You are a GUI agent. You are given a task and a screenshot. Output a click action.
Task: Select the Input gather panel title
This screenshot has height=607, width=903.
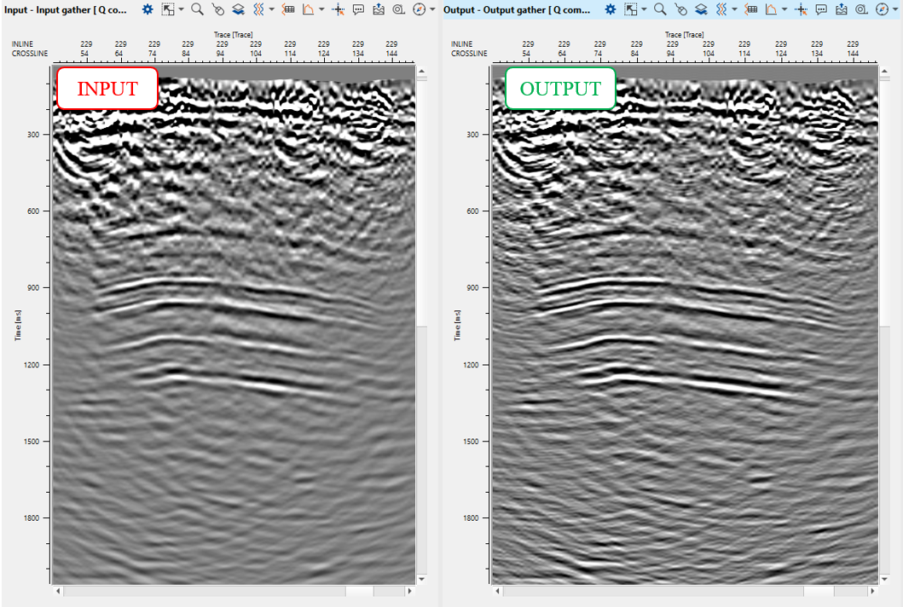coord(67,9)
